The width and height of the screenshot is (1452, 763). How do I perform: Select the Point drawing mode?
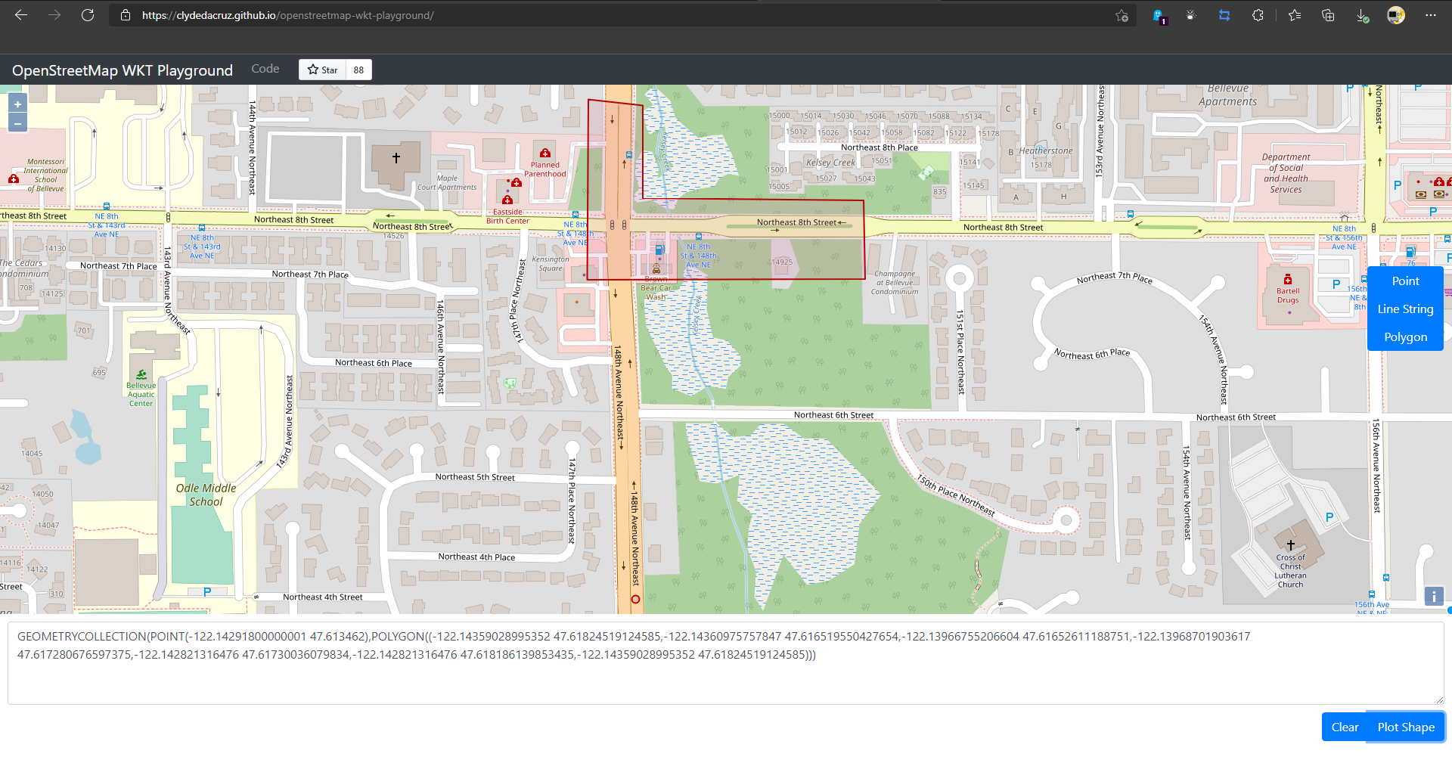(x=1405, y=281)
